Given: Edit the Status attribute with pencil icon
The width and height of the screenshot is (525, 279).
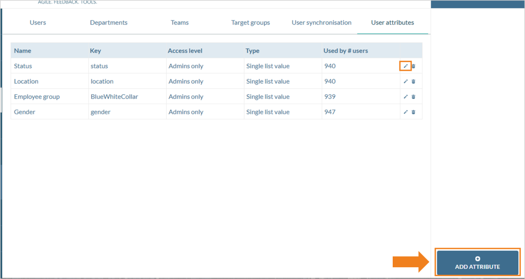Looking at the screenshot, I should (406, 66).
